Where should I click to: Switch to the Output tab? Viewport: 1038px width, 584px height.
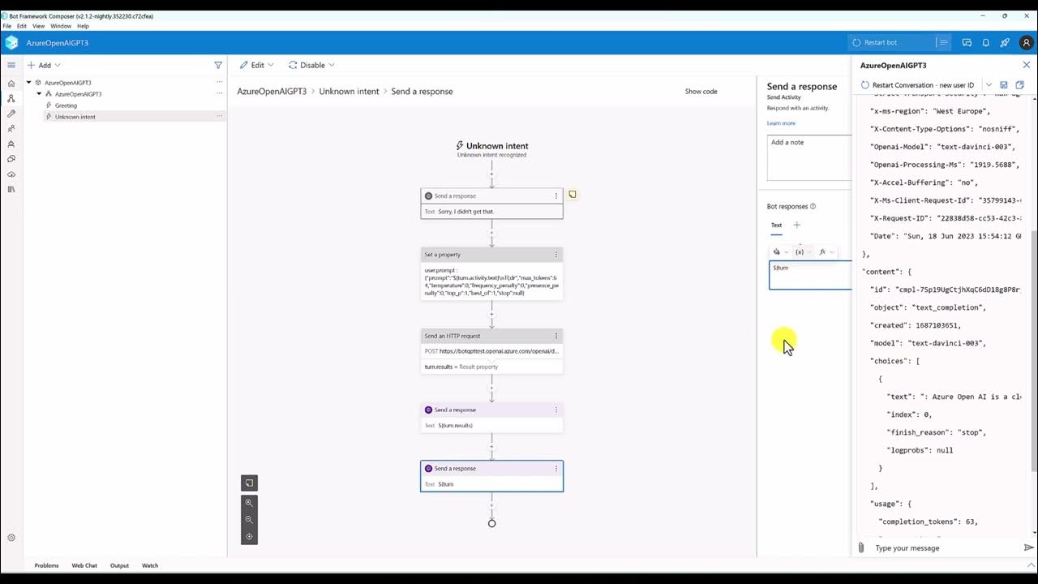119,565
